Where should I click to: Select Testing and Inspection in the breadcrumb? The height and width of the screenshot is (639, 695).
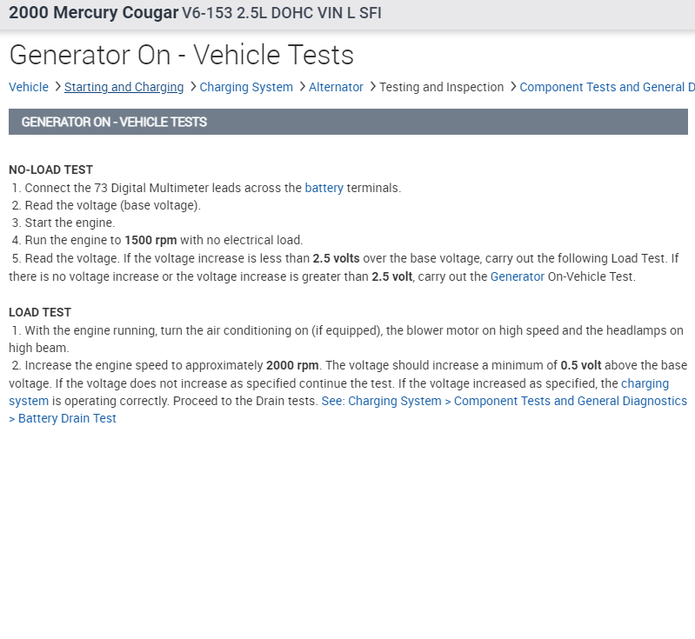[441, 87]
